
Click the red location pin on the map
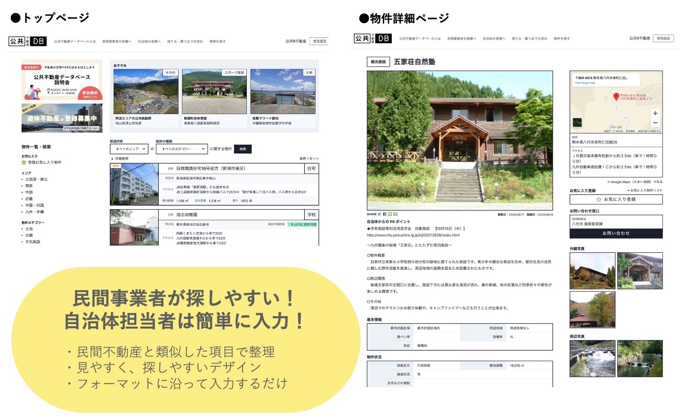pyautogui.click(x=616, y=97)
